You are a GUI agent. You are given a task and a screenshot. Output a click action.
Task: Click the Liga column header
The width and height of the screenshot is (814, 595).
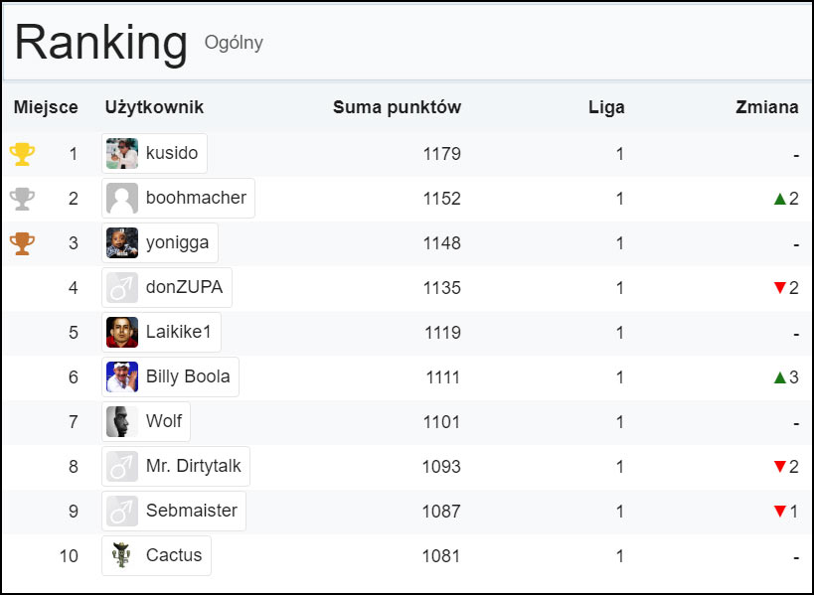(606, 107)
